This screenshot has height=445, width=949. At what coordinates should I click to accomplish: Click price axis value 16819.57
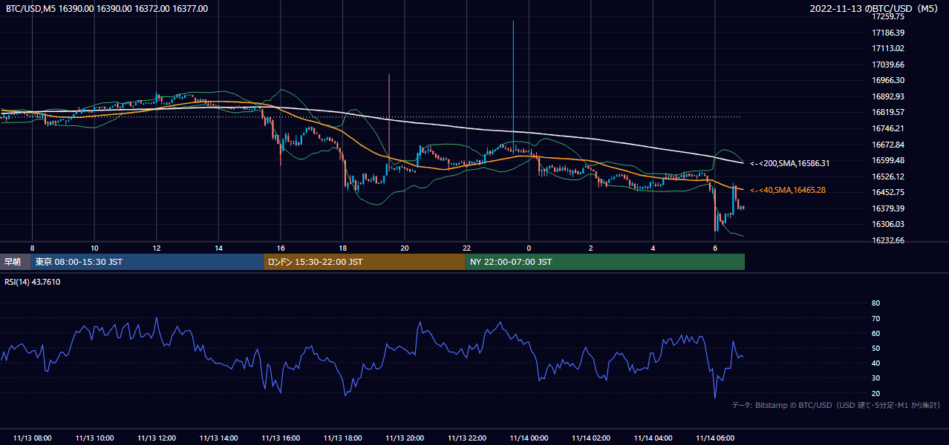[x=888, y=112]
